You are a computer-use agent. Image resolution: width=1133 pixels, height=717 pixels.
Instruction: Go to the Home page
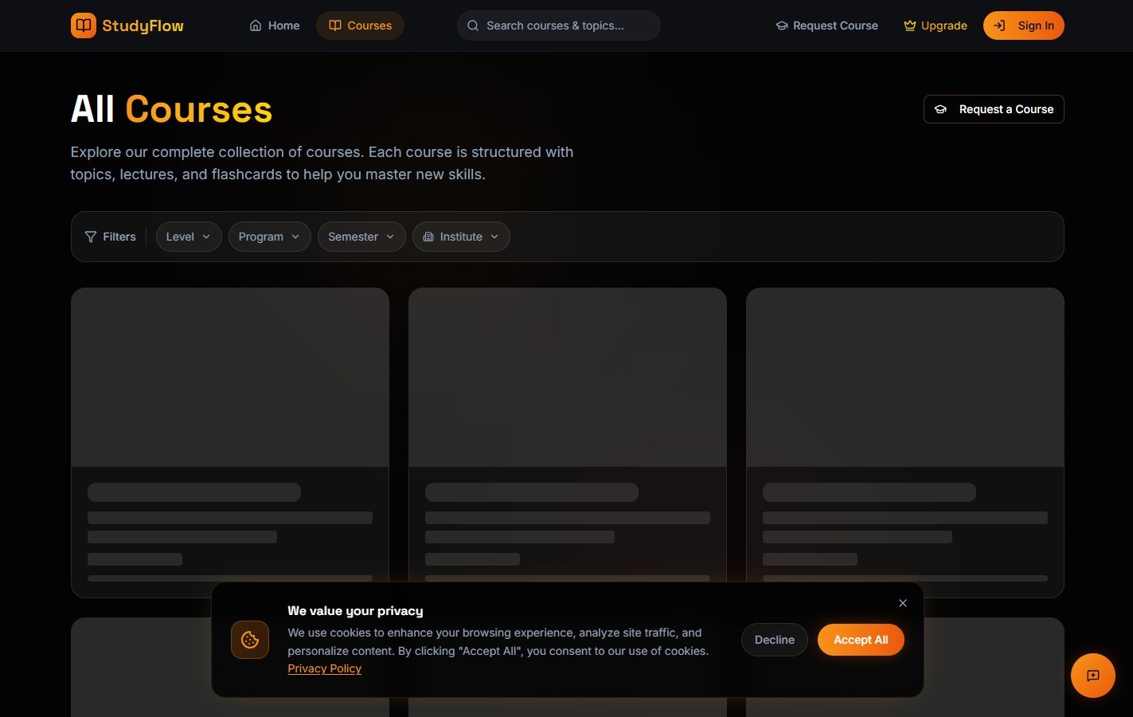(x=275, y=25)
